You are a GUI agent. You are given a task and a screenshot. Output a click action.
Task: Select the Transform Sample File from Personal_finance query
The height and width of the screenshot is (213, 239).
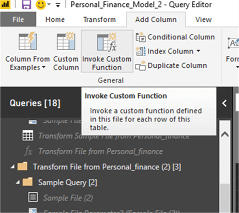(114, 136)
